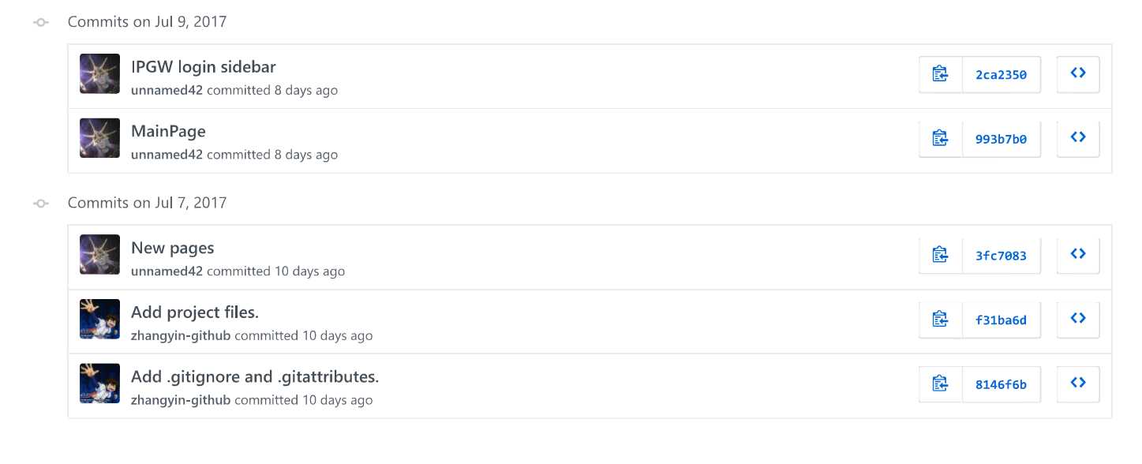Browse repository at New pages commit
Viewport: 1142px width, 464px height.
[1078, 255]
